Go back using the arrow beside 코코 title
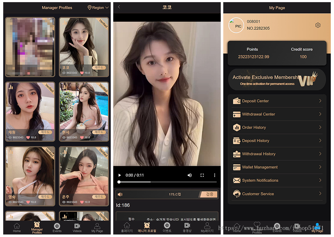Image resolution: width=334 pixels, height=237 pixels. 119,7
